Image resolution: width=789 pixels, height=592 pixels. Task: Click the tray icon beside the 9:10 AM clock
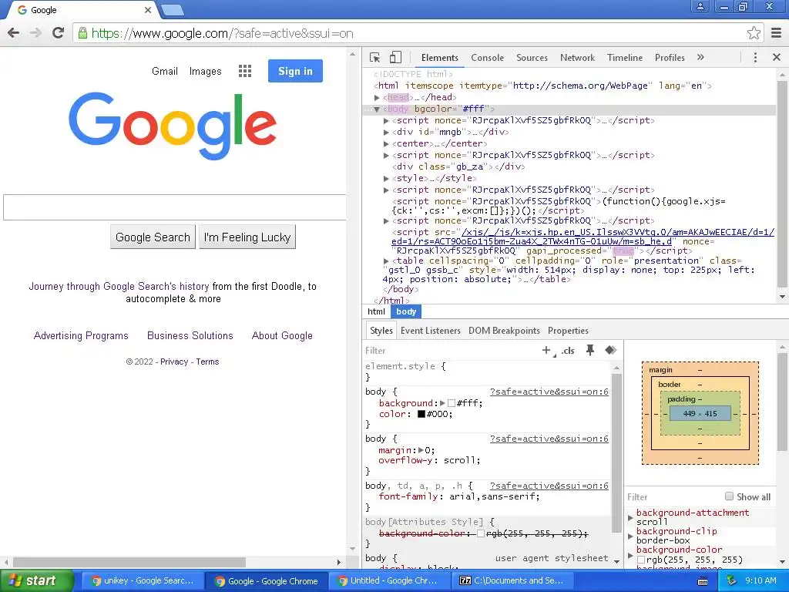pyautogui.click(x=731, y=580)
